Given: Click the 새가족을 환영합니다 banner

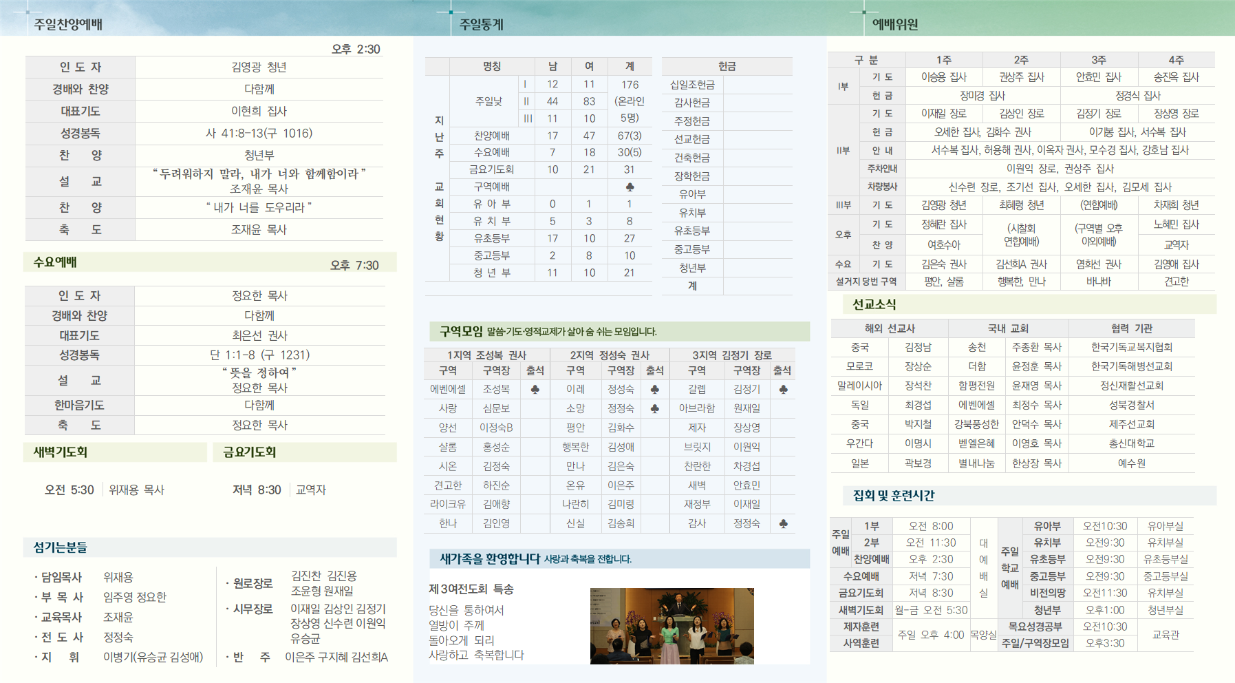Looking at the screenshot, I should pos(619,558).
